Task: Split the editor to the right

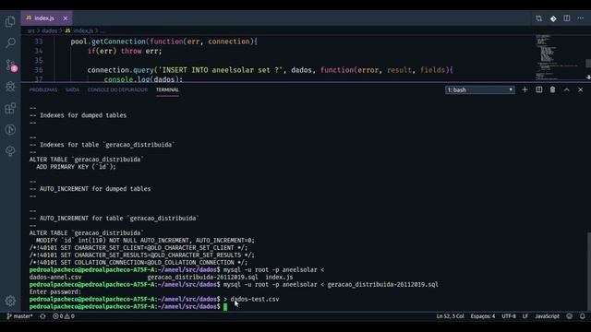Action: pyautogui.click(x=566, y=18)
